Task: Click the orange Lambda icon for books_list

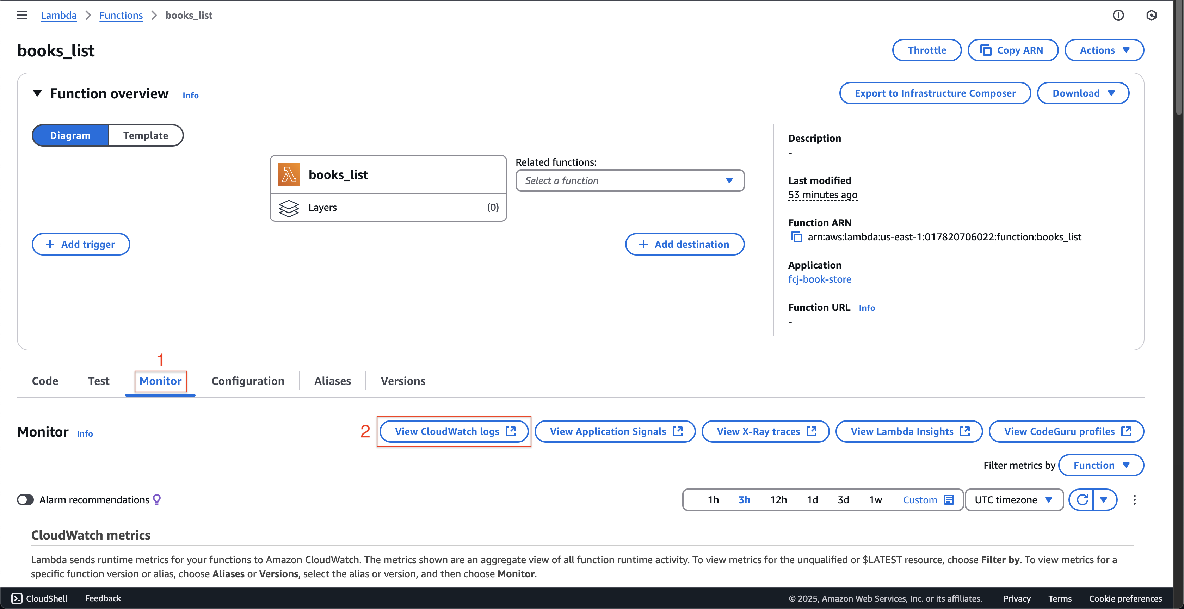Action: pos(289,175)
